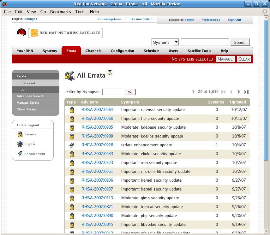Switch to the Users tab

[173, 51]
